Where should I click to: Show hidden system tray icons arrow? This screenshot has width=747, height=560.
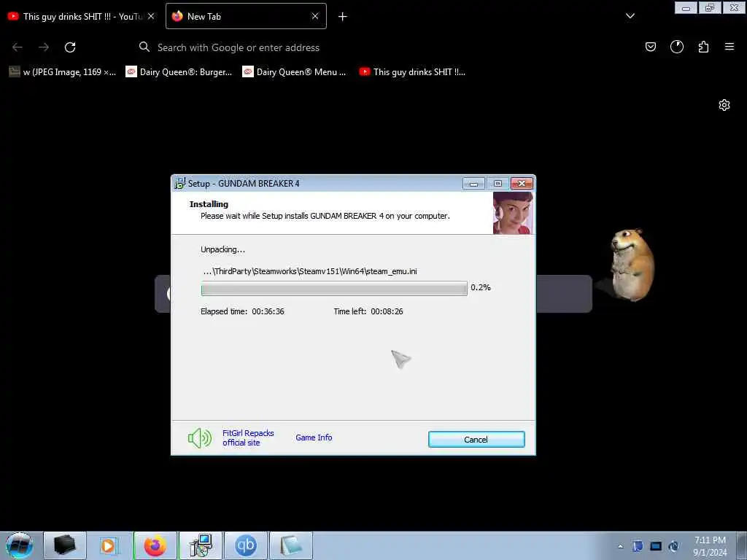(x=620, y=546)
